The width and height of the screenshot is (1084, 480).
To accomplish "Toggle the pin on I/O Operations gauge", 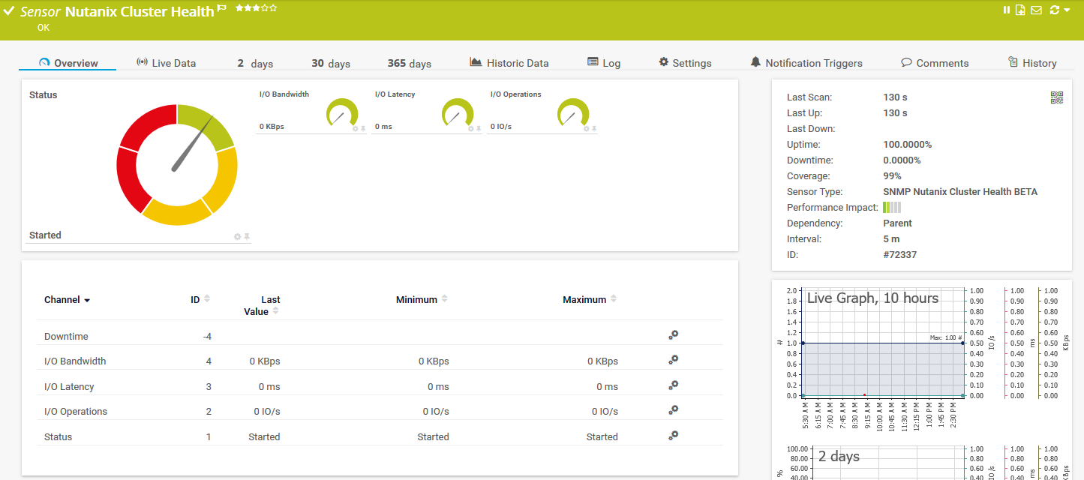I will click(x=594, y=129).
